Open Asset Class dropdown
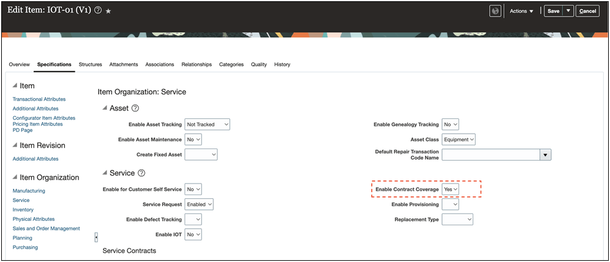The width and height of the screenshot is (610, 262). click(x=459, y=139)
